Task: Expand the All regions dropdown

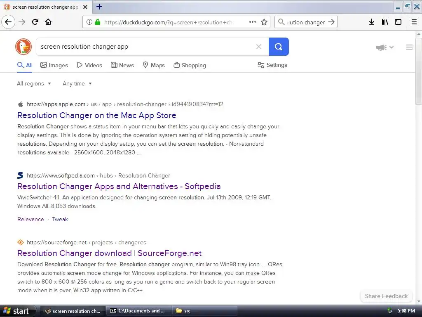Action: coord(34,83)
